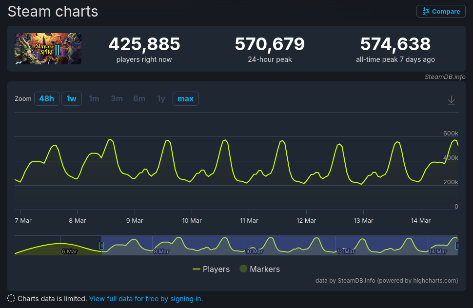Toggle the Players series in legend
Screen dimensions: 473x308
pyautogui.click(x=211, y=269)
